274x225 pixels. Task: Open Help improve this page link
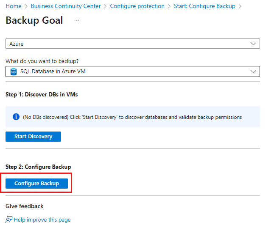point(42,220)
